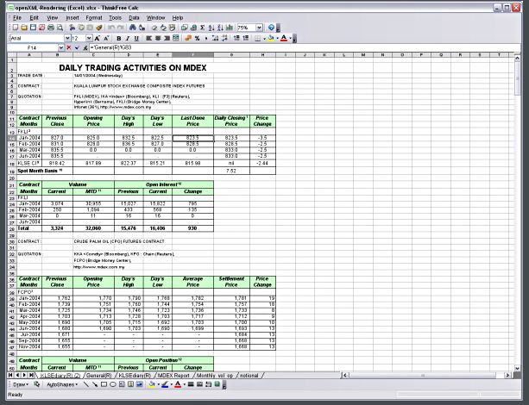
Task: Open the borders dropdown arrow
Action: 264,39
